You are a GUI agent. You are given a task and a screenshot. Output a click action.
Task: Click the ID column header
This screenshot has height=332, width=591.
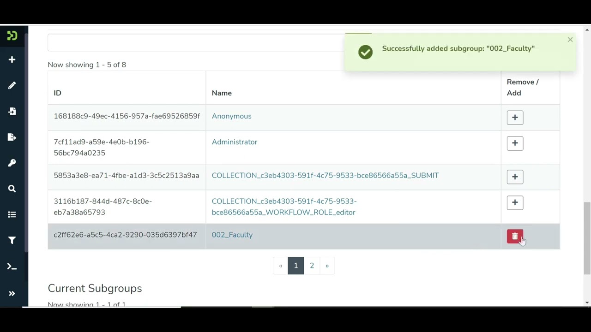(57, 93)
